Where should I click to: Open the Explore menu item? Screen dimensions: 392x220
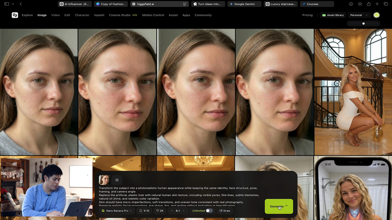27,15
